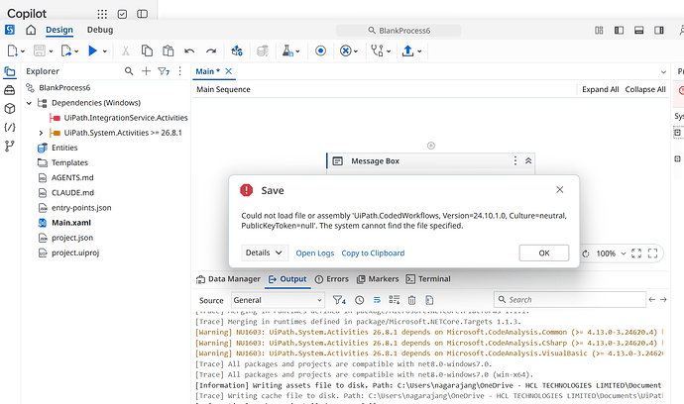The image size is (684, 404).
Task: Click Collapse All in designer
Action: (645, 89)
